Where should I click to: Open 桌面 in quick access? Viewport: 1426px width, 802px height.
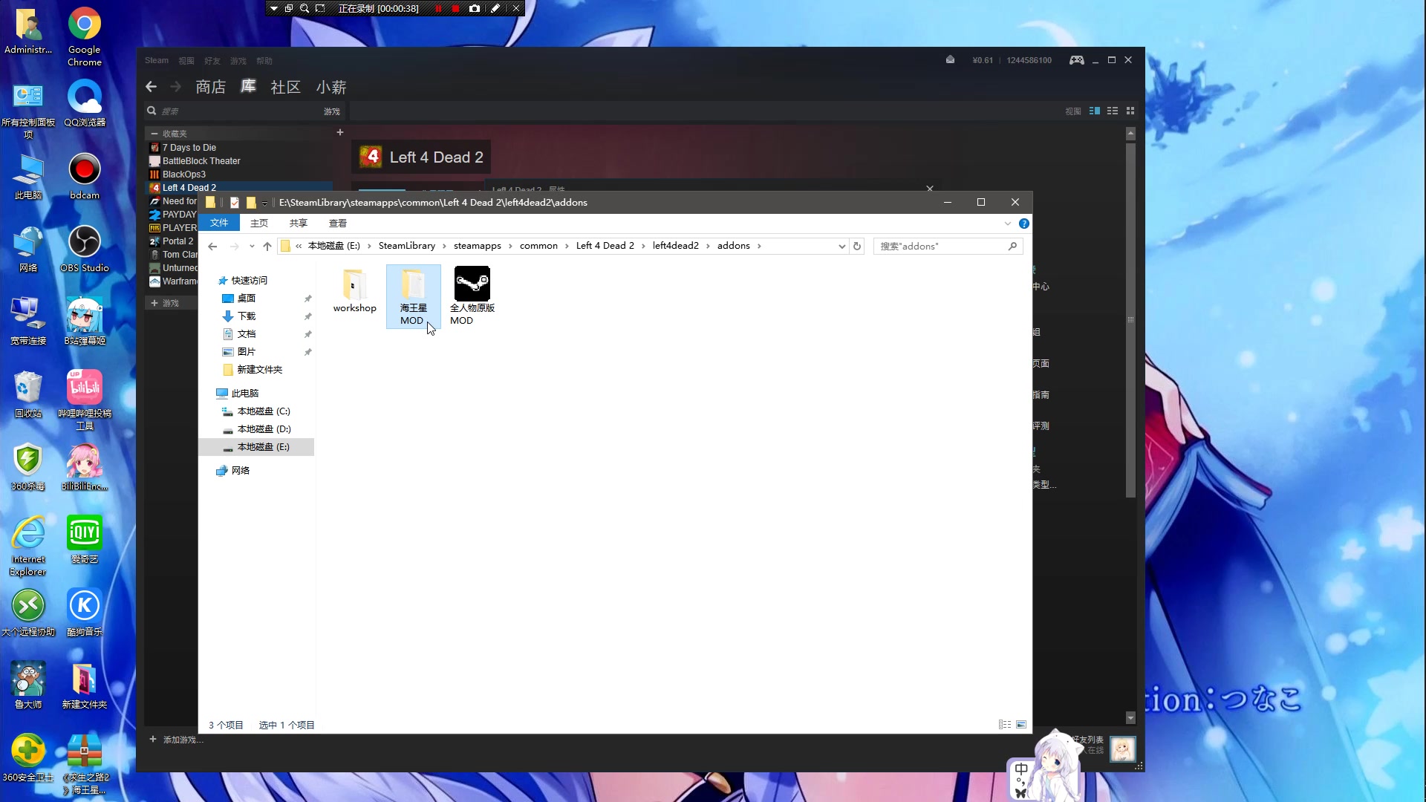click(247, 299)
